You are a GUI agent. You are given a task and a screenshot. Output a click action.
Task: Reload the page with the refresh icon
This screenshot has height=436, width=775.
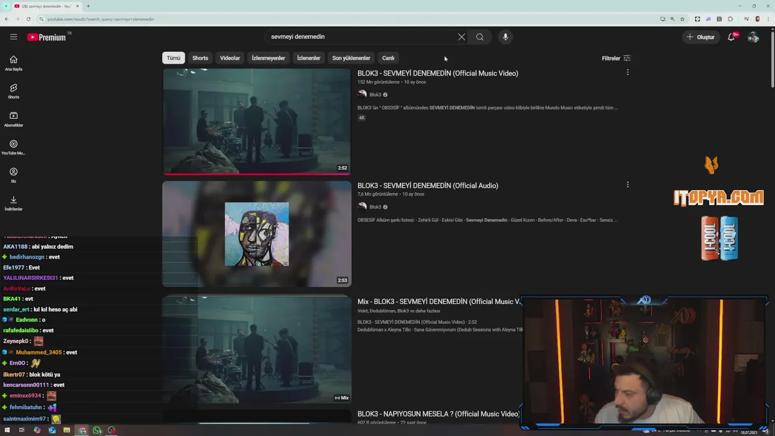pyautogui.click(x=28, y=19)
